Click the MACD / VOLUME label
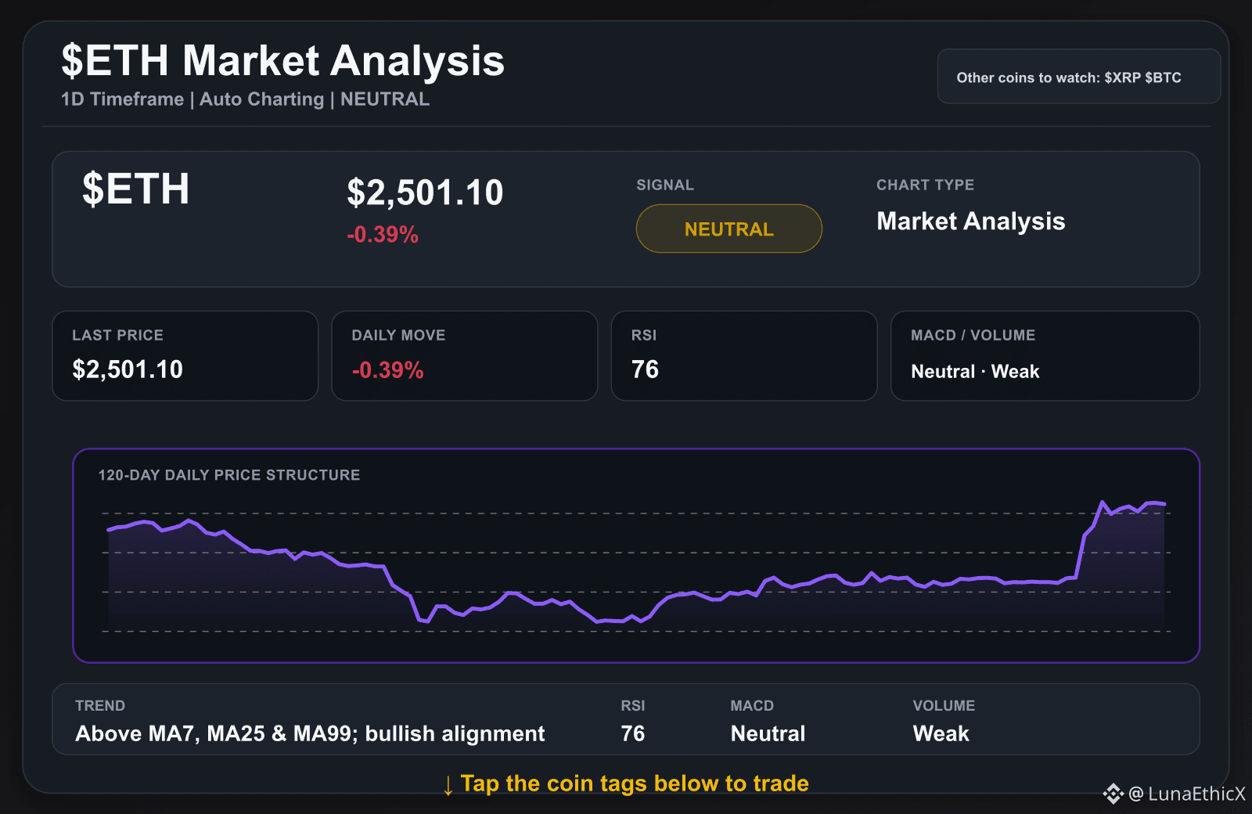 (973, 335)
